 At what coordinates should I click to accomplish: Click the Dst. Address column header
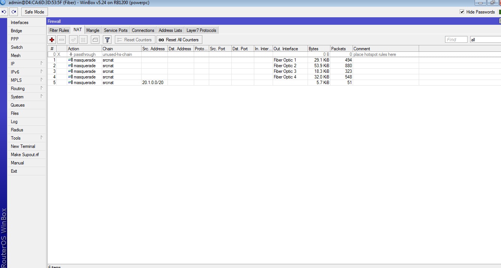click(181, 49)
